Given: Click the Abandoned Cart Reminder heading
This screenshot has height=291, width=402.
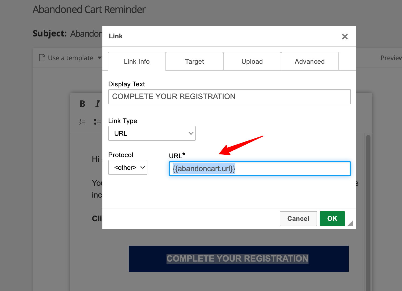Looking at the screenshot, I should coord(89,9).
